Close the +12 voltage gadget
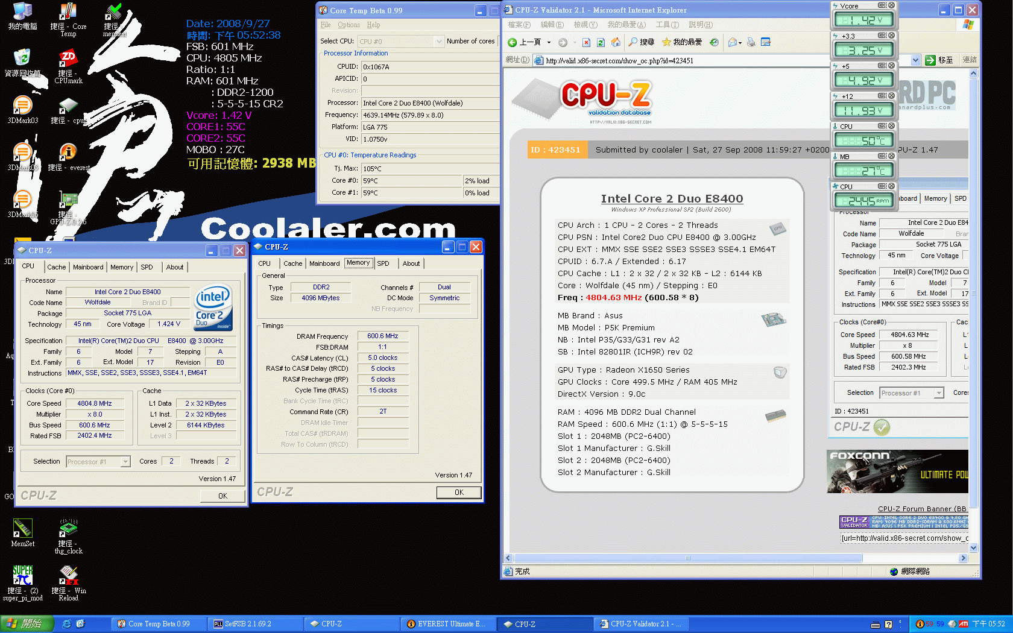Screen dimensions: 1013x633 click(x=891, y=96)
